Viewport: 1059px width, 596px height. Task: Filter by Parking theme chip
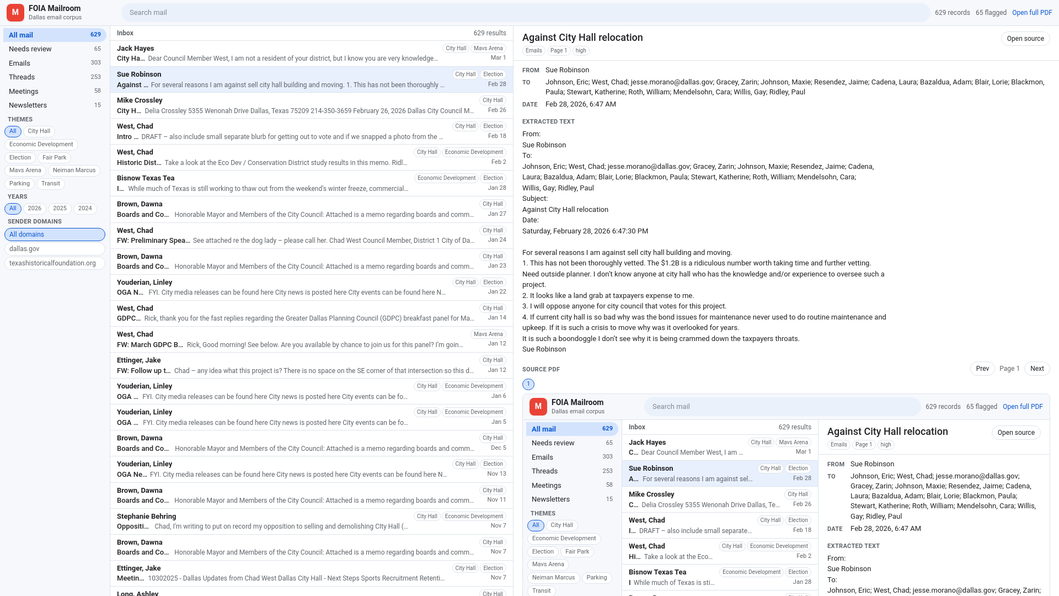19,184
